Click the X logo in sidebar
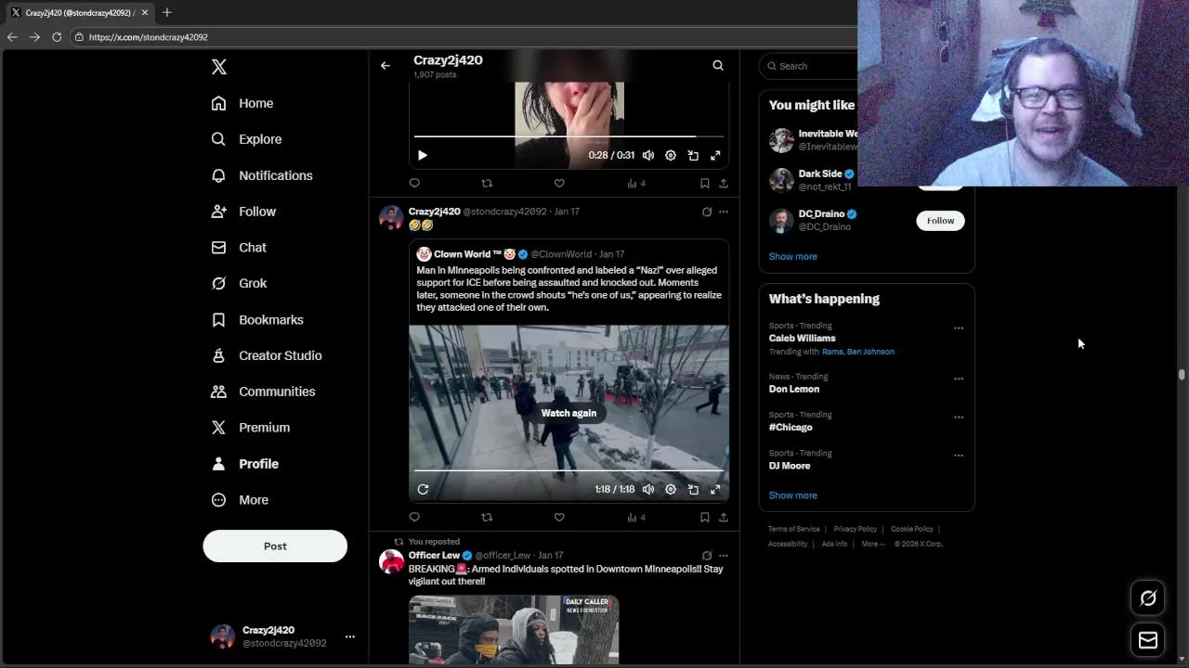1189x668 pixels. pyautogui.click(x=219, y=67)
